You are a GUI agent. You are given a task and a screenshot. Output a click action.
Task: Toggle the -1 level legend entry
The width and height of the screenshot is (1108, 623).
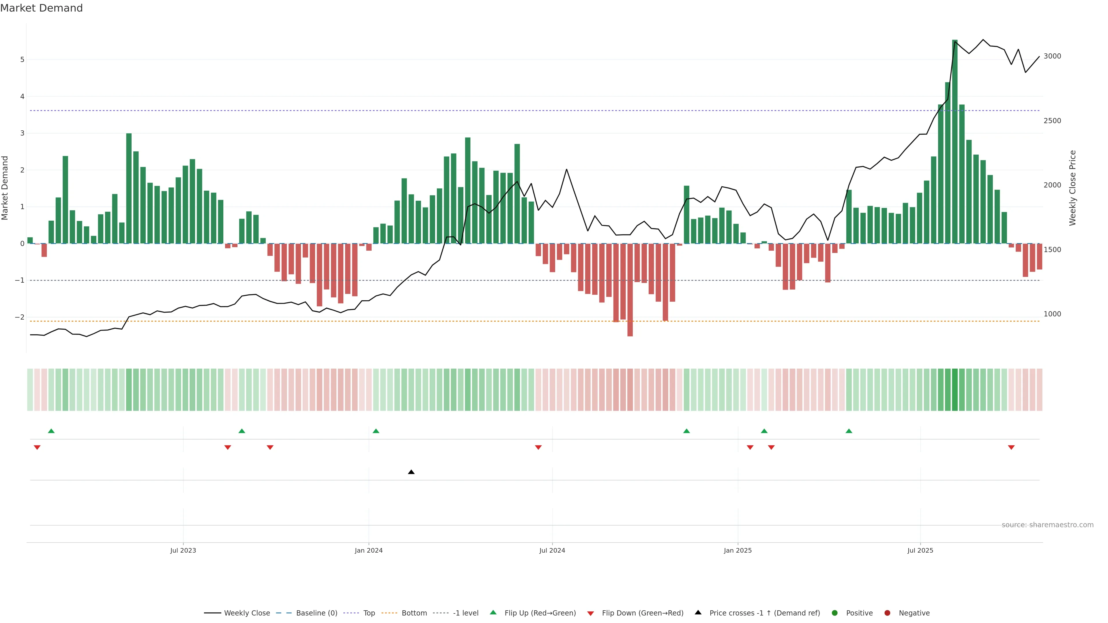click(x=465, y=613)
